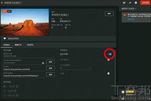Click help icon beside low latency option

(15, 91)
